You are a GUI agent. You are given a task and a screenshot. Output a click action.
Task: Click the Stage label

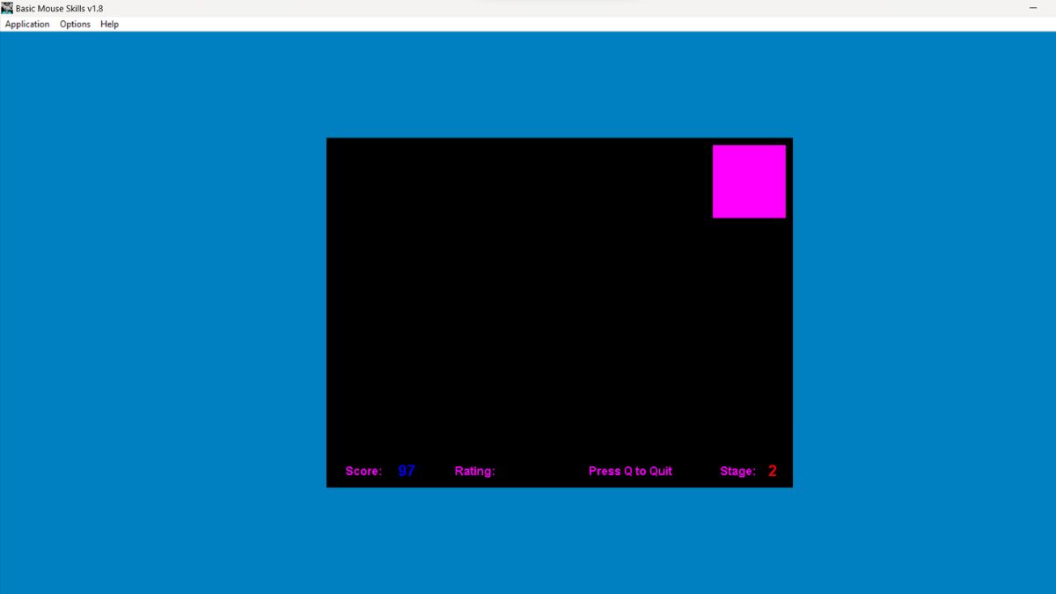(x=739, y=471)
